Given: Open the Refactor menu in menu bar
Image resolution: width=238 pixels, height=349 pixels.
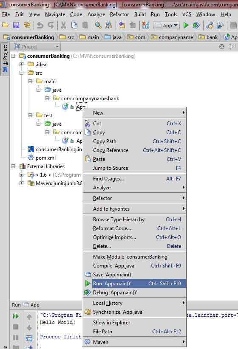Looking at the screenshot, I should 119,14.
